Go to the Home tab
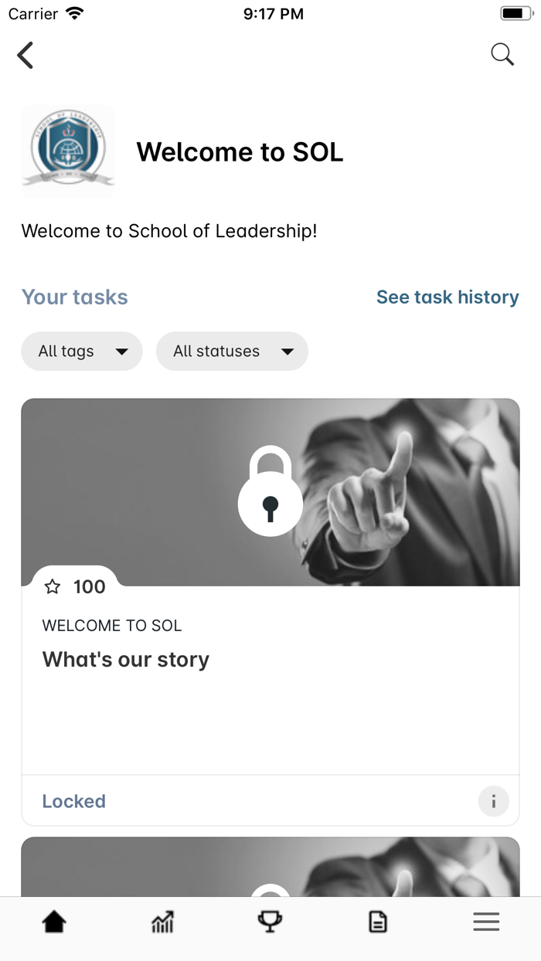541x961 pixels. point(54,922)
